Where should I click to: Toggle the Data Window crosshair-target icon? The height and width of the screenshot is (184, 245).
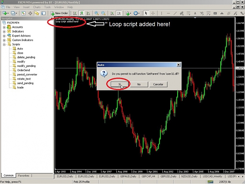pyautogui.click(x=30, y=13)
